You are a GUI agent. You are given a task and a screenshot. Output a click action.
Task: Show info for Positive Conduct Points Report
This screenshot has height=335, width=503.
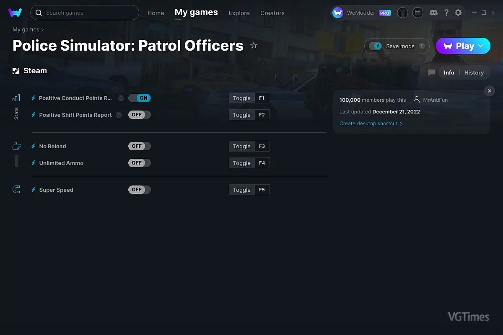click(121, 98)
